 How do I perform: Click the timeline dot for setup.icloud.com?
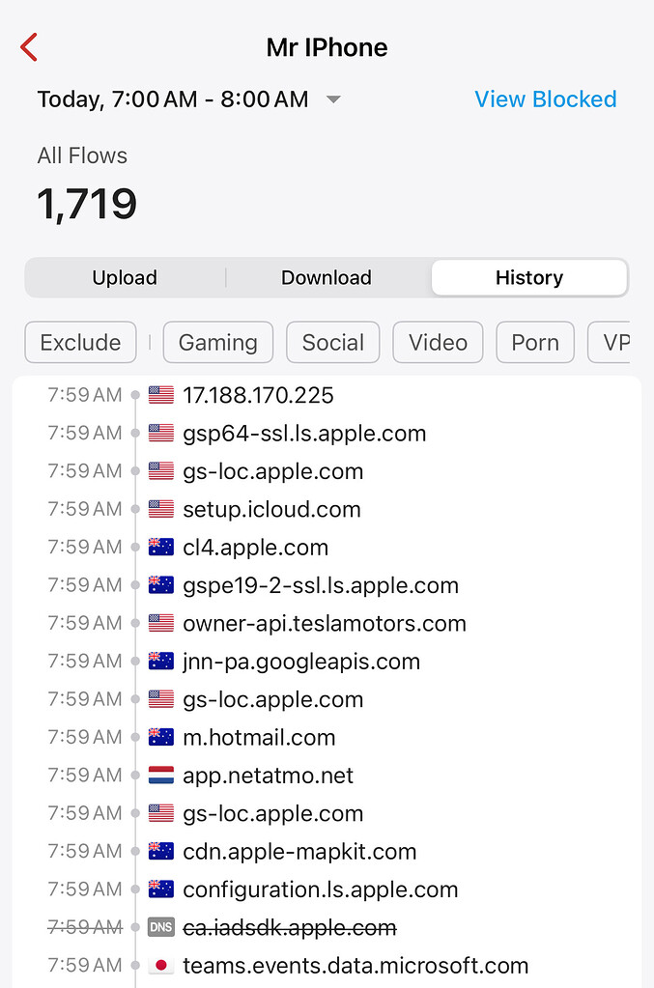(x=135, y=510)
